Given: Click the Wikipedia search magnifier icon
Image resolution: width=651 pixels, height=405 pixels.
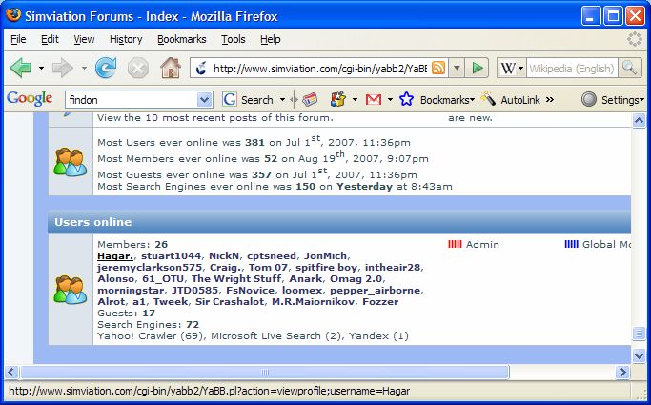Looking at the screenshot, I should tap(629, 68).
